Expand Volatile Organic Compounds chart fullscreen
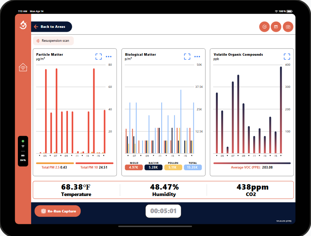This screenshot has height=236, width=311. point(287,56)
